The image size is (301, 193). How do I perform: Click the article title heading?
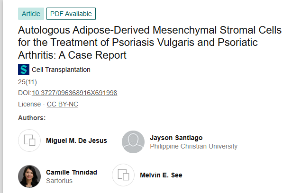[x=149, y=43]
